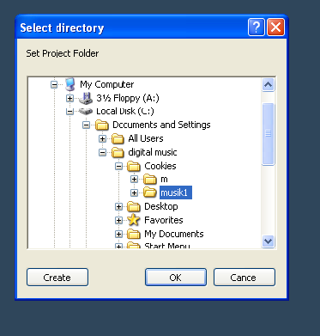This screenshot has width=320, height=336.
Task: Click the Desktop folder icon
Action: [x=134, y=206]
